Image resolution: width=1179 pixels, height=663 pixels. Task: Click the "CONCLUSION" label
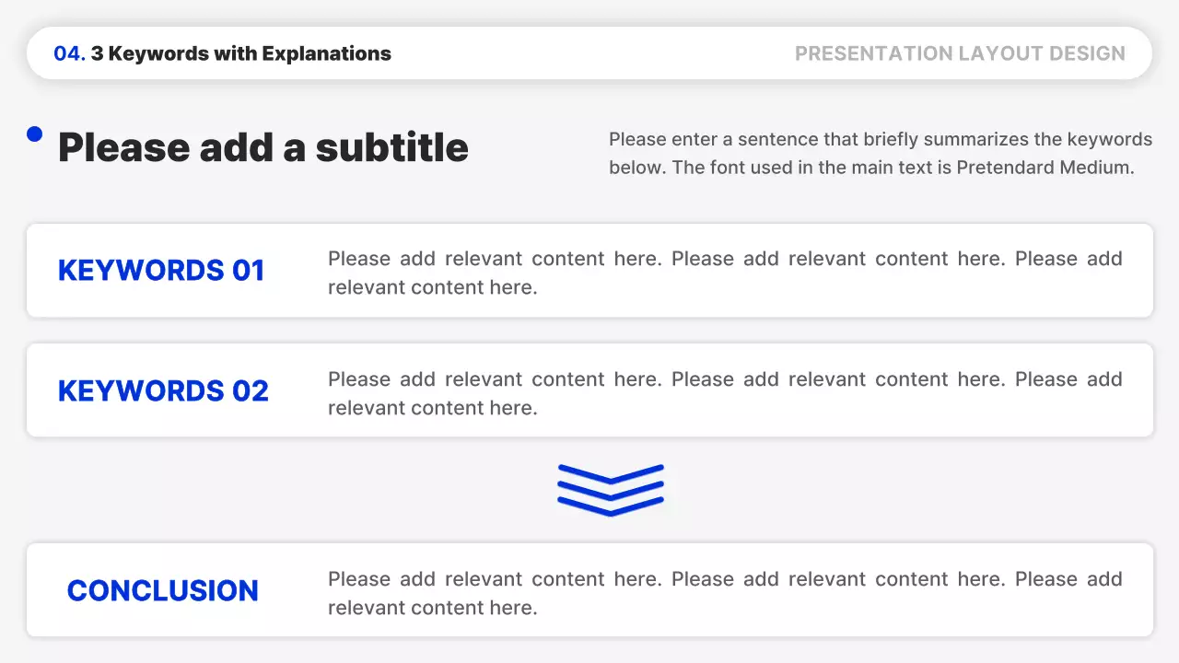163,590
